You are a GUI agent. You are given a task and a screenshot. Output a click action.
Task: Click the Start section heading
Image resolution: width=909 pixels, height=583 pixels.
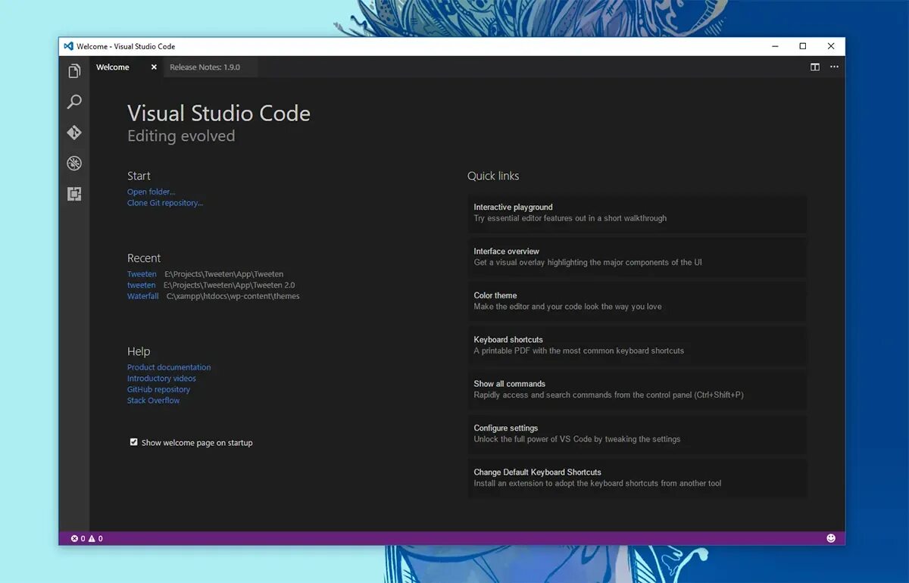(139, 176)
